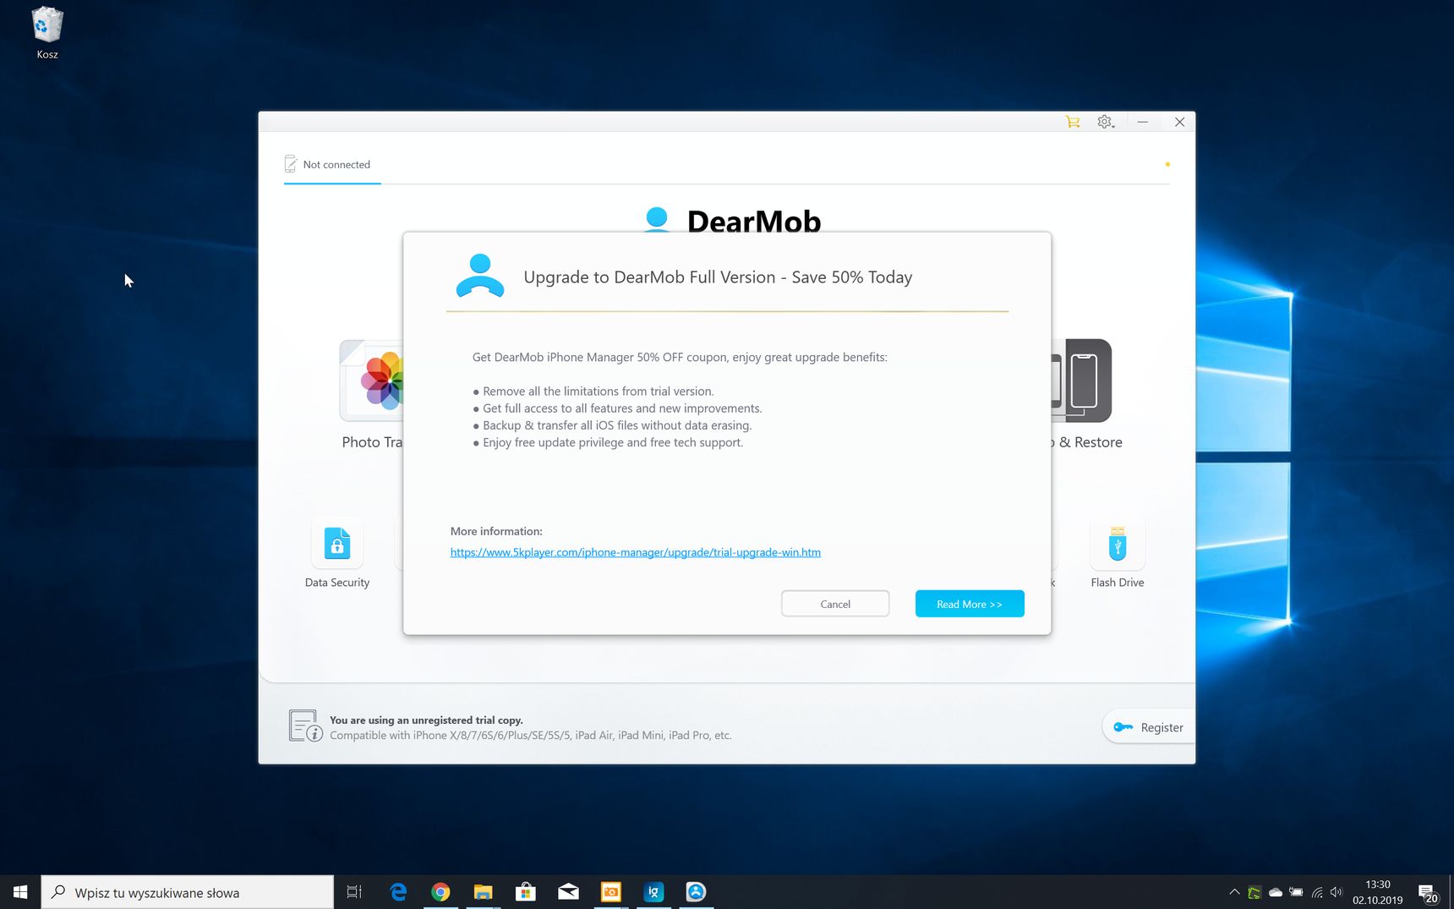
Task: Open Task View on the taskbar
Action: coord(354,892)
